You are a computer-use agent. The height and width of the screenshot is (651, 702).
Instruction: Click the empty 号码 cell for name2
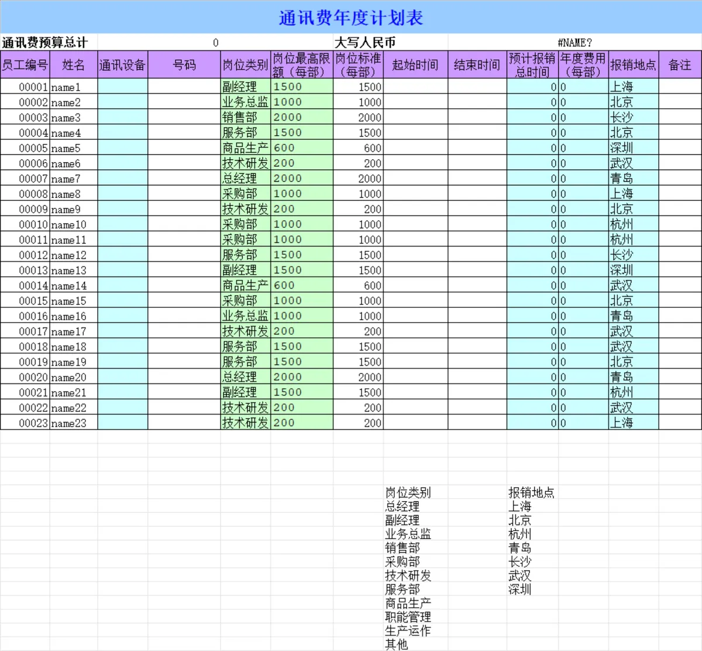pyautogui.click(x=184, y=102)
